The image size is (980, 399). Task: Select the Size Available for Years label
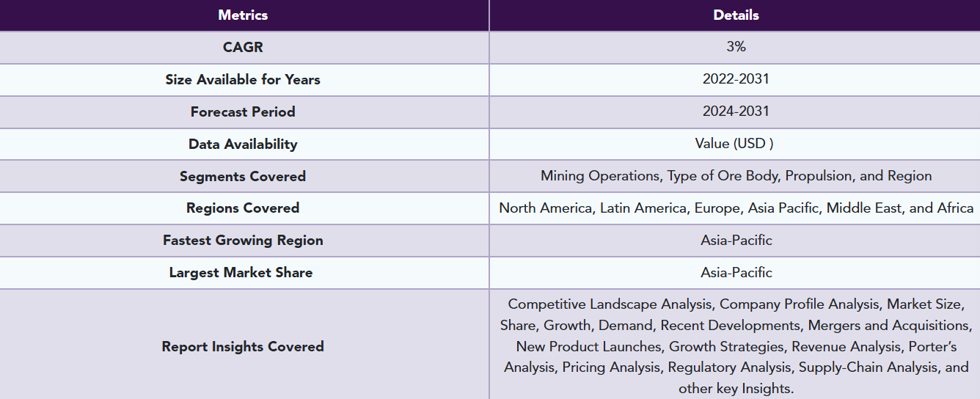coord(243,79)
